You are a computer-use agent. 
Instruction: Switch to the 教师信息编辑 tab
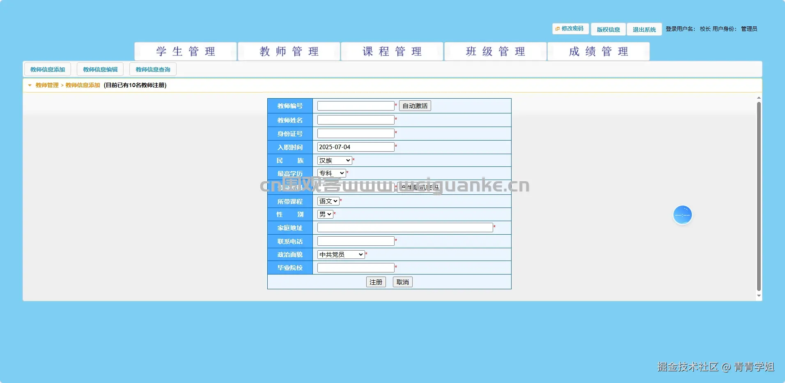pyautogui.click(x=100, y=69)
